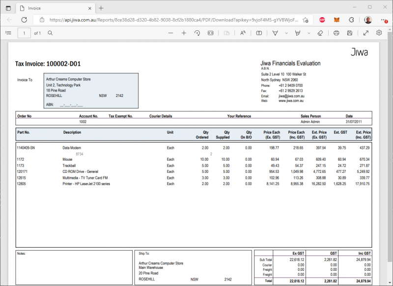Enter full screen PDF view
The width and height of the screenshot is (393, 286).
click(x=366, y=33)
